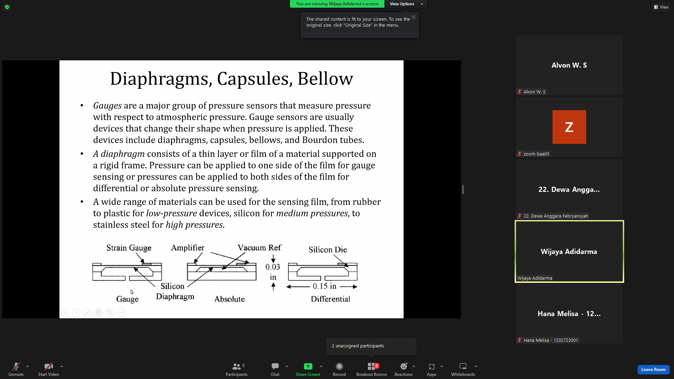Viewport: 674px width, 379px height.
Task: Click the see all slides icon
Action: point(99,313)
